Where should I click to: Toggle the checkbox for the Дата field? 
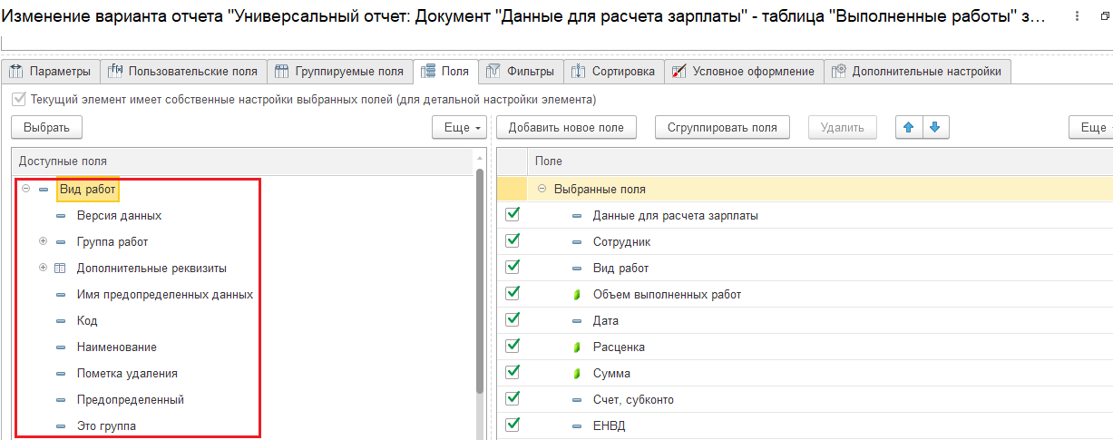click(513, 320)
